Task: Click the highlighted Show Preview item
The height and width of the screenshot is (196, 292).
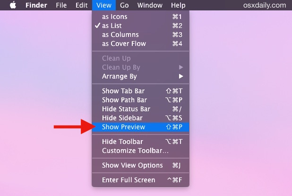Action: pyautogui.click(x=124, y=127)
